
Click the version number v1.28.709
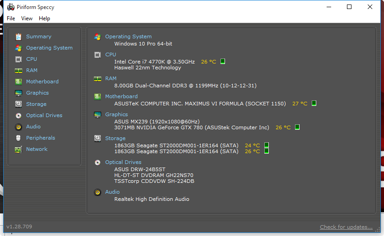click(x=19, y=227)
